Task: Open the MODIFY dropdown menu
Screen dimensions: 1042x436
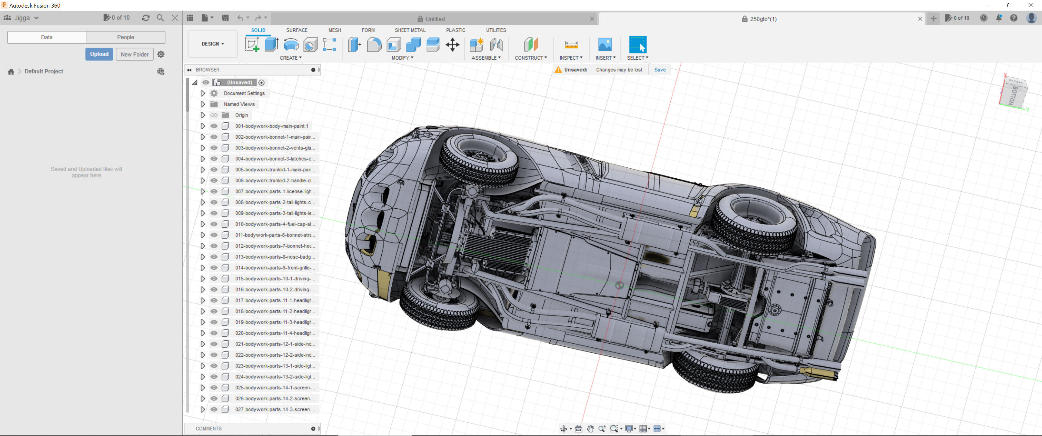Action: coord(403,58)
